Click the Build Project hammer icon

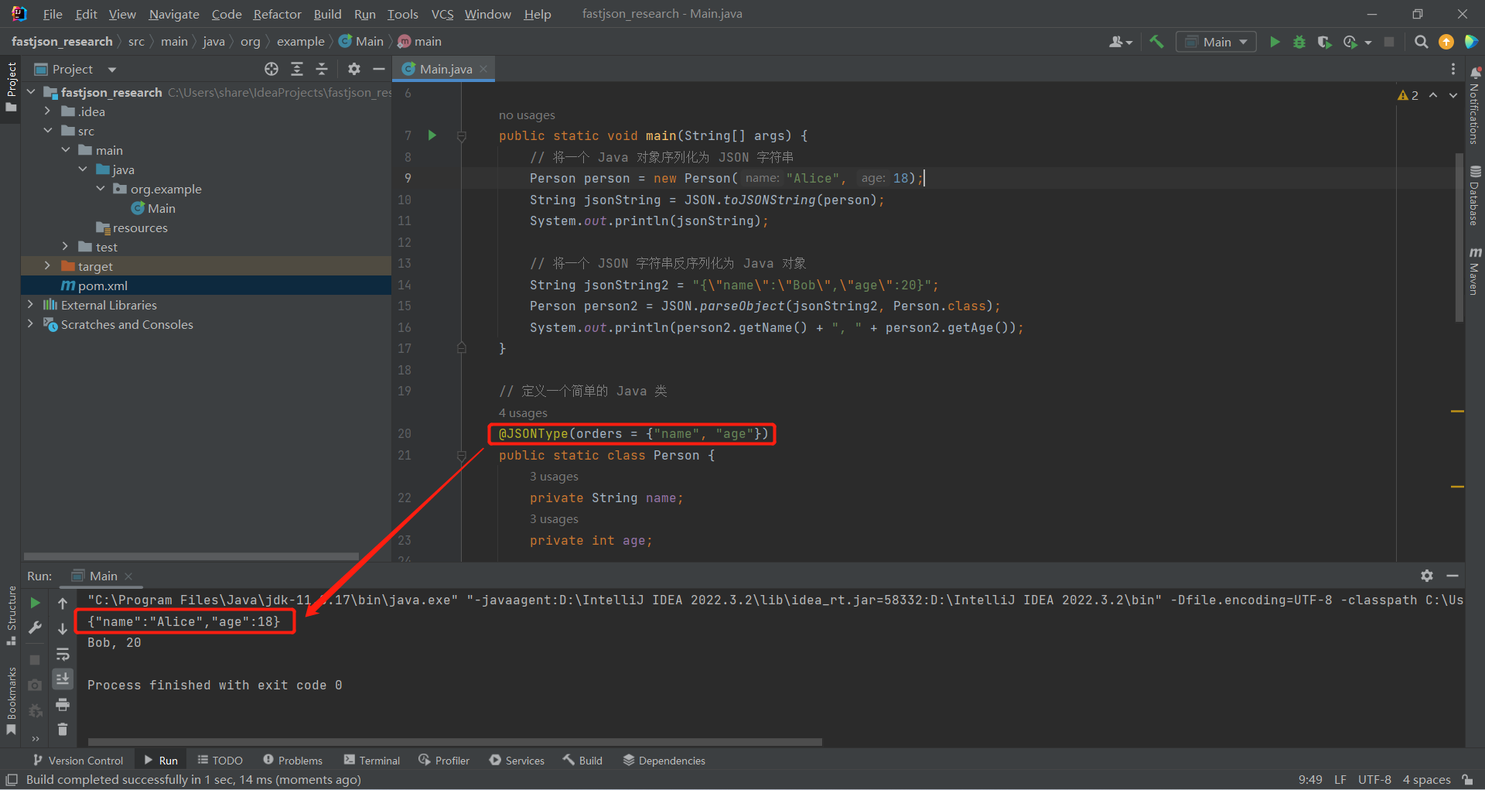click(x=1156, y=42)
